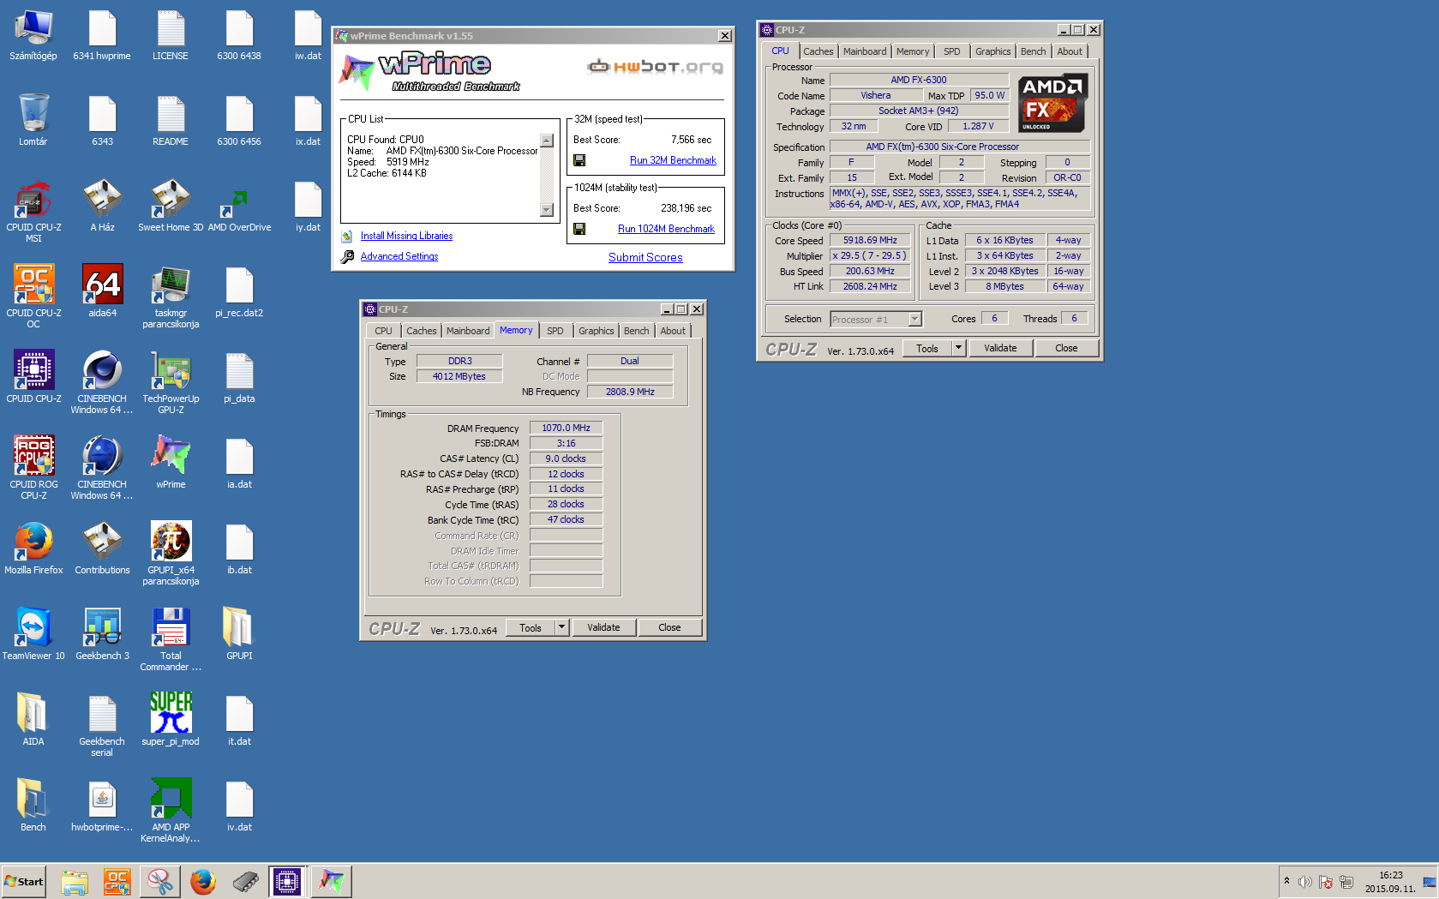Open the Lomtár recycle bin icon
Viewport: 1439px width, 899px height.
[33, 121]
